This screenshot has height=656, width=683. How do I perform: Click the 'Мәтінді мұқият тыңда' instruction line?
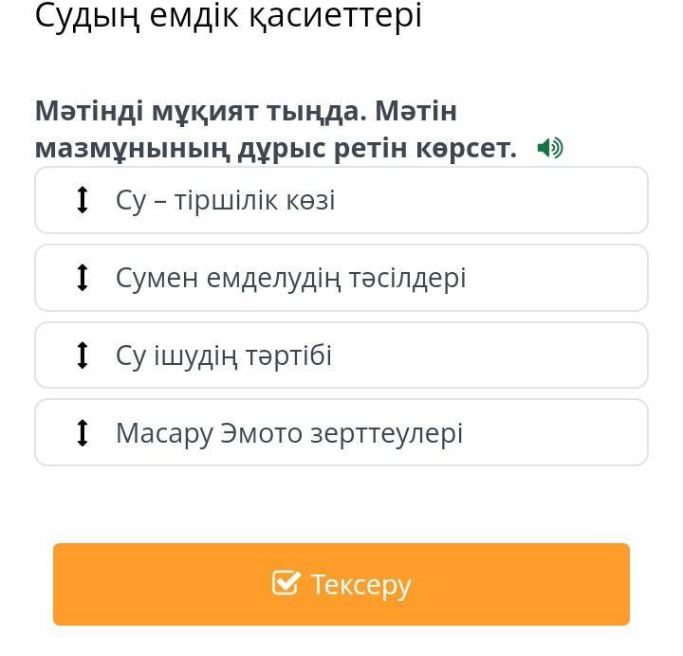coord(200,111)
